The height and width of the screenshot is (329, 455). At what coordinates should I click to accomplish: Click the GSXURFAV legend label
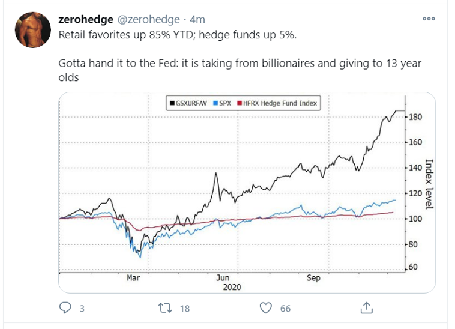[191, 104]
